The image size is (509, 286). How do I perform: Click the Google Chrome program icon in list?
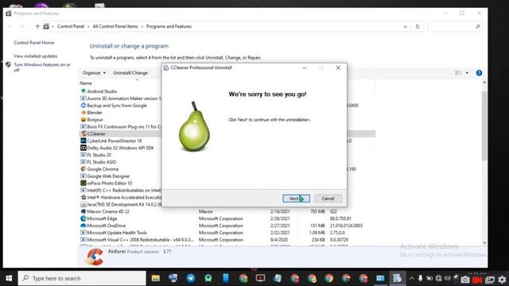(x=83, y=169)
